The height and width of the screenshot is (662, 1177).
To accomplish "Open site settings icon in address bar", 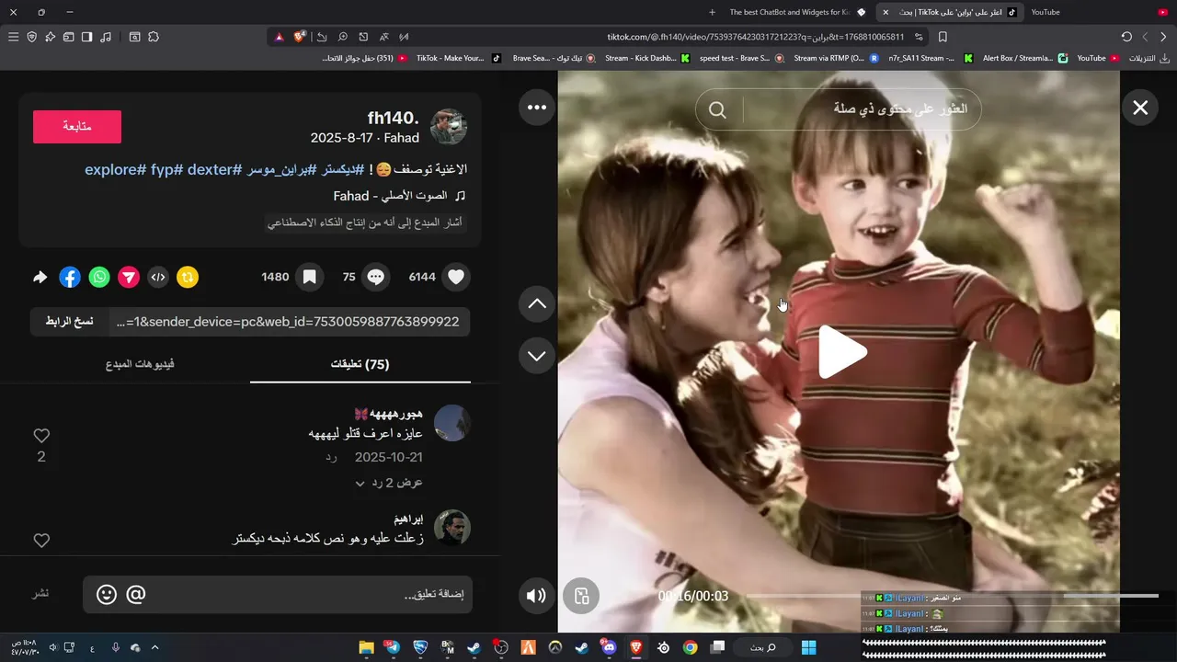I will (919, 37).
